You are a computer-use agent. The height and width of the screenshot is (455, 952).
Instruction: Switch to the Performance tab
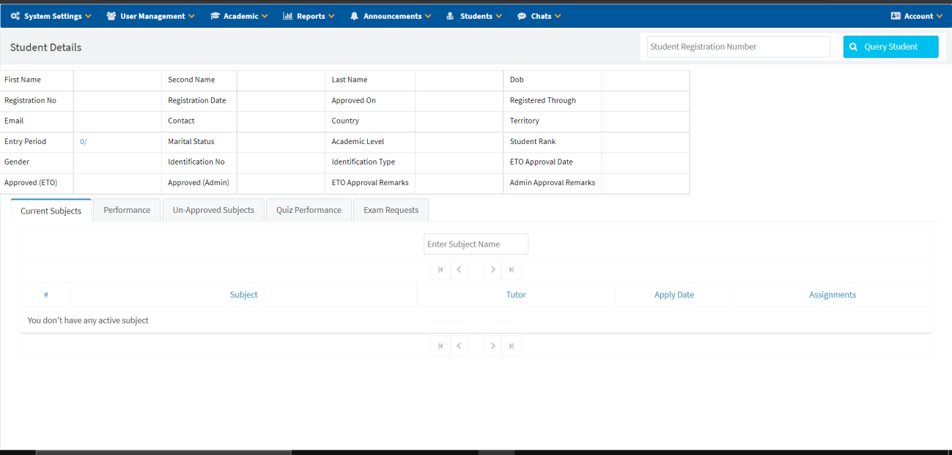tap(127, 210)
